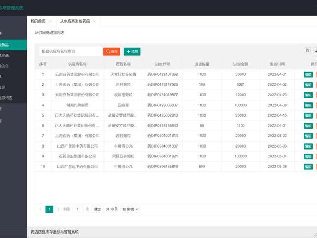Edit the 湖南九典制药 row

point(308,105)
